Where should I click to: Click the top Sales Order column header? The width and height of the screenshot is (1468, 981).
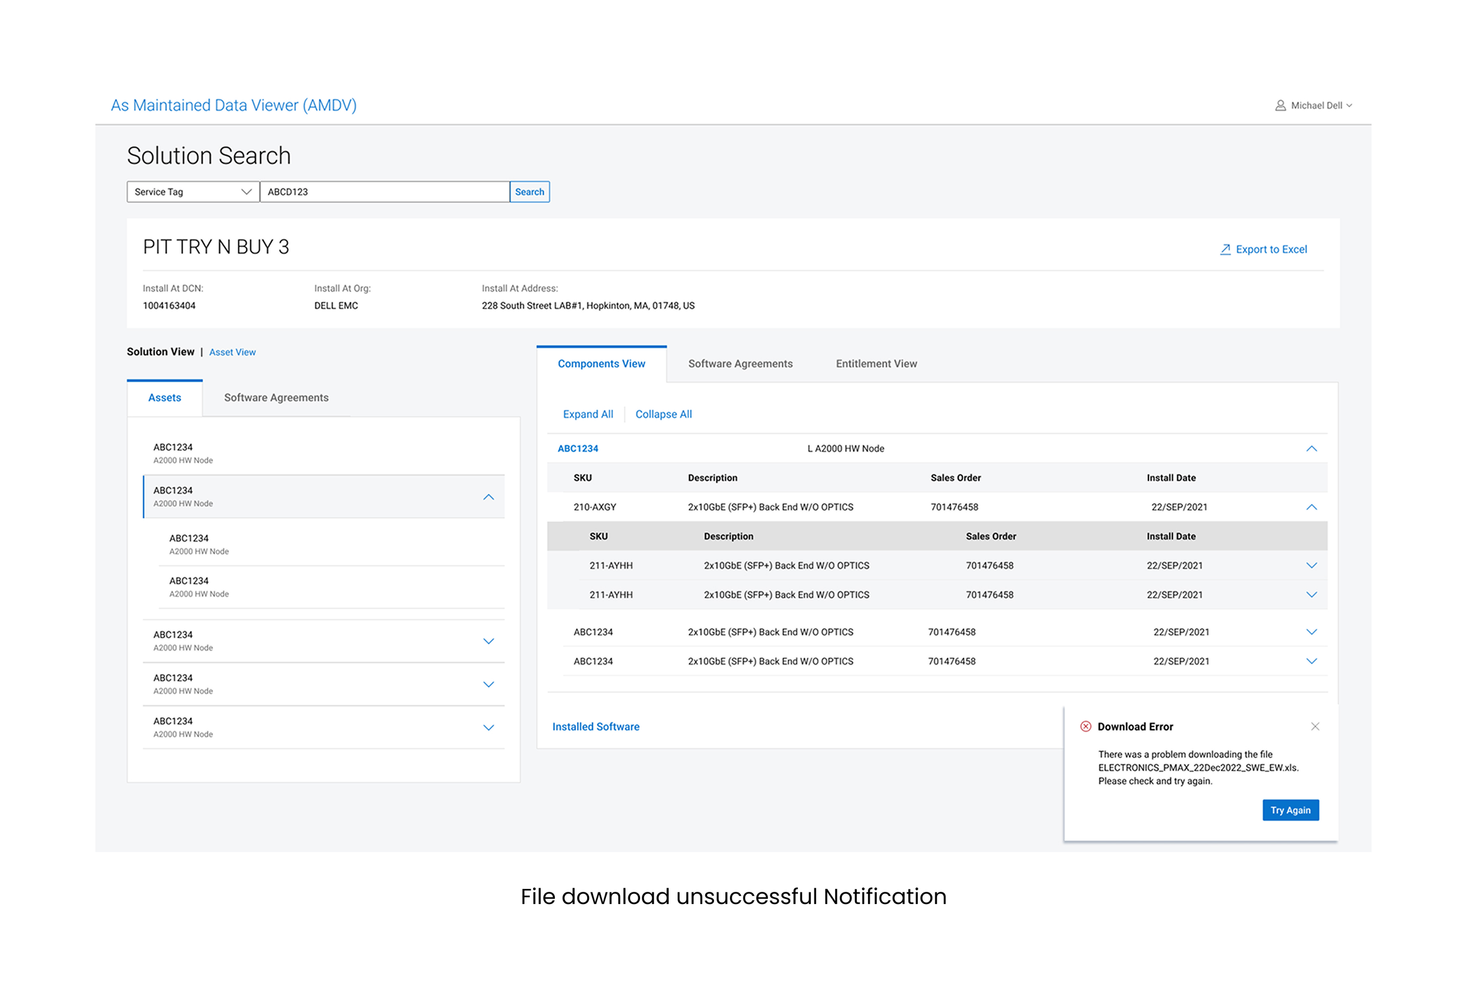click(955, 478)
